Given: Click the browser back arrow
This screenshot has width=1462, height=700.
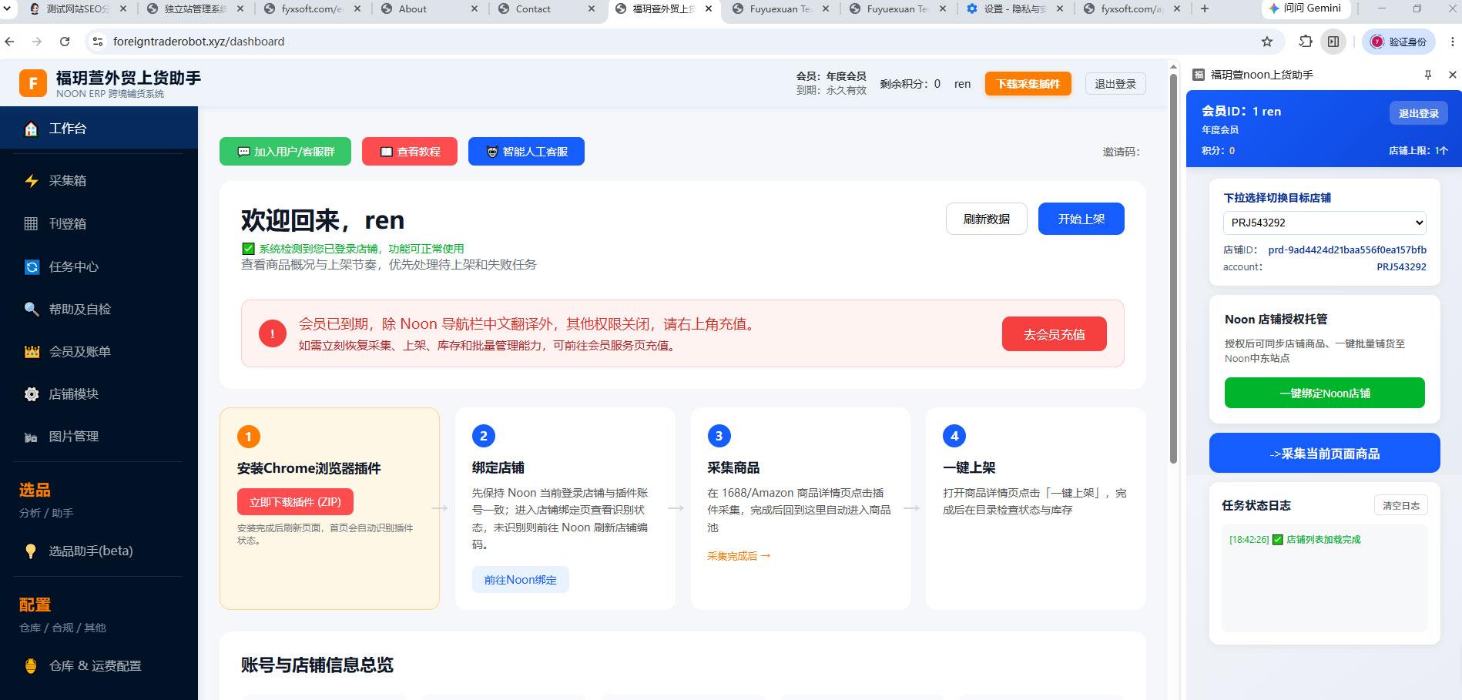Looking at the screenshot, I should 10,42.
